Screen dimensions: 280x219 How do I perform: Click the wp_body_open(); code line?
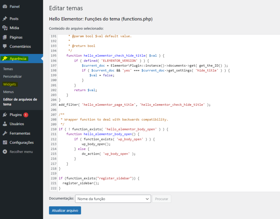pos(96,144)
